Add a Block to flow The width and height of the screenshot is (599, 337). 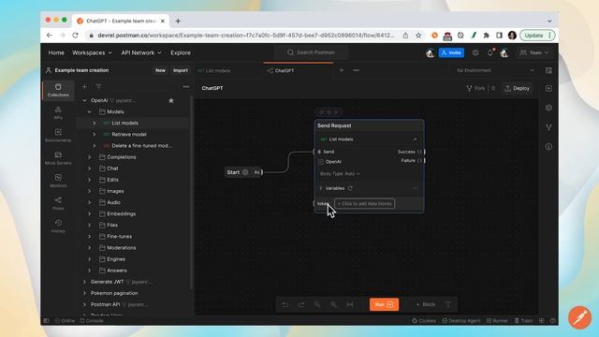[x=426, y=304]
